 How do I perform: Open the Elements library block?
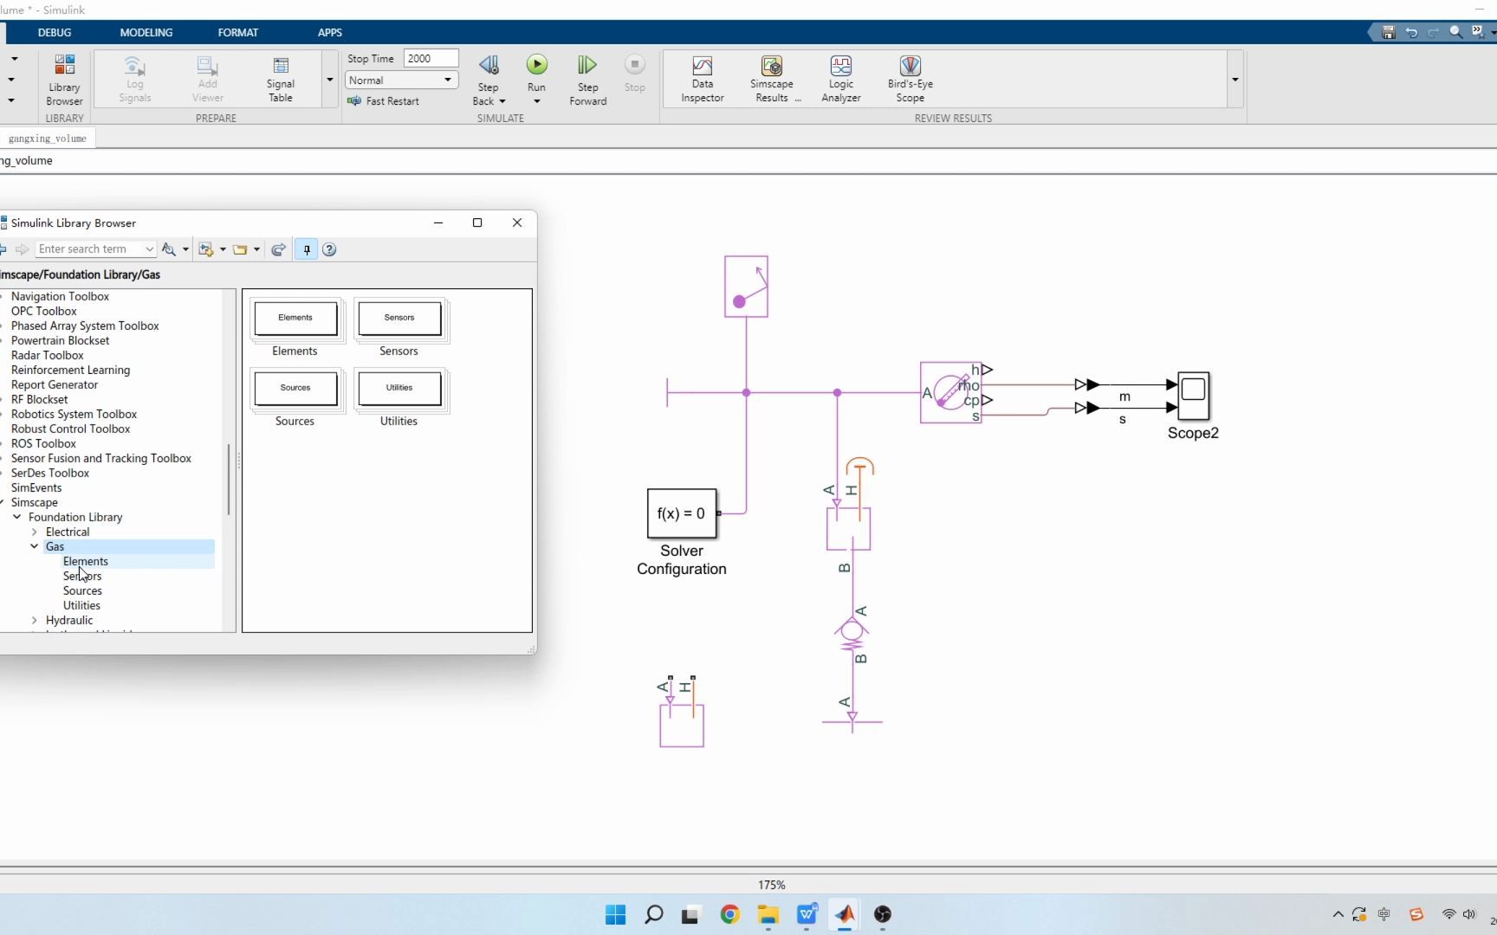(x=295, y=318)
